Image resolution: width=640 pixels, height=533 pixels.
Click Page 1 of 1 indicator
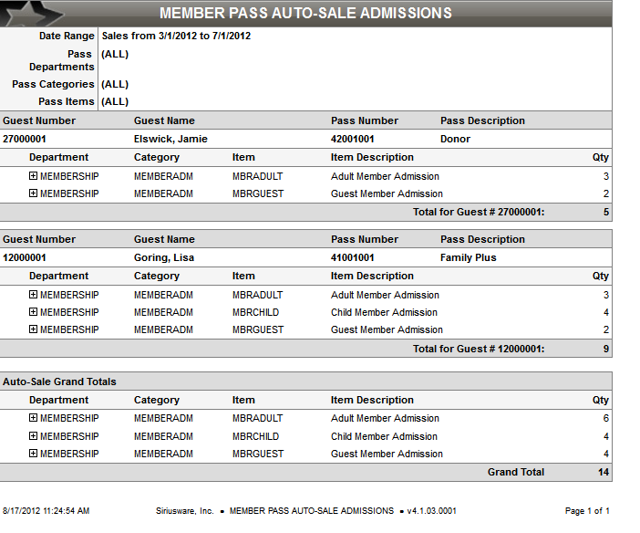coord(587,511)
